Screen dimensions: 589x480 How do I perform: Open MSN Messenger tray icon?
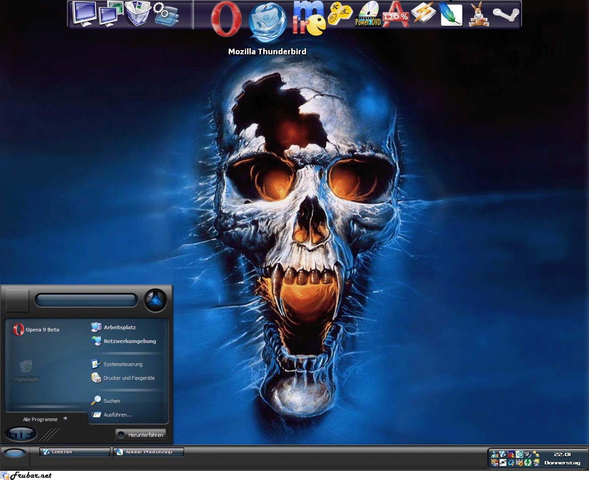(x=495, y=454)
